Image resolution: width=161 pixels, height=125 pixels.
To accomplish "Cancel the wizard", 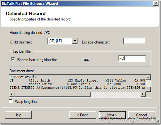I will point(141,115).
